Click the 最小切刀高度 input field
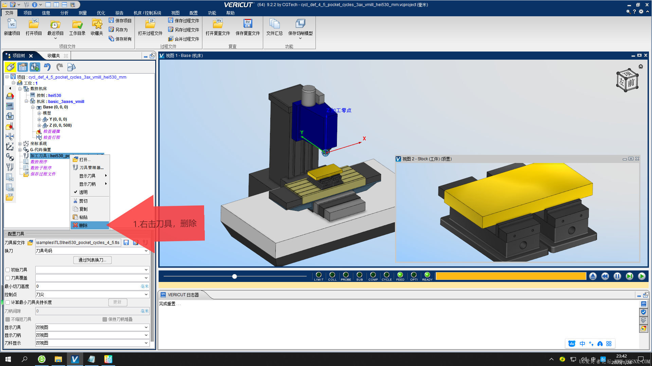 (x=92, y=286)
